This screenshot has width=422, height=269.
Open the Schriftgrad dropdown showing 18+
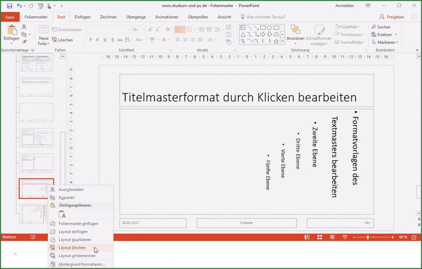[x=143, y=29]
